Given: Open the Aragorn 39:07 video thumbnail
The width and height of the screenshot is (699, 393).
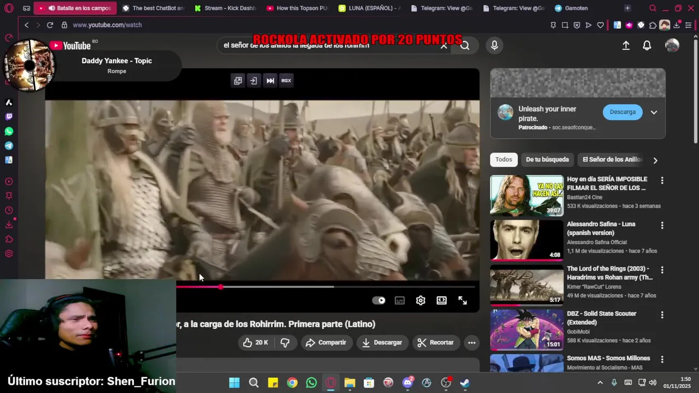Looking at the screenshot, I should point(526,195).
